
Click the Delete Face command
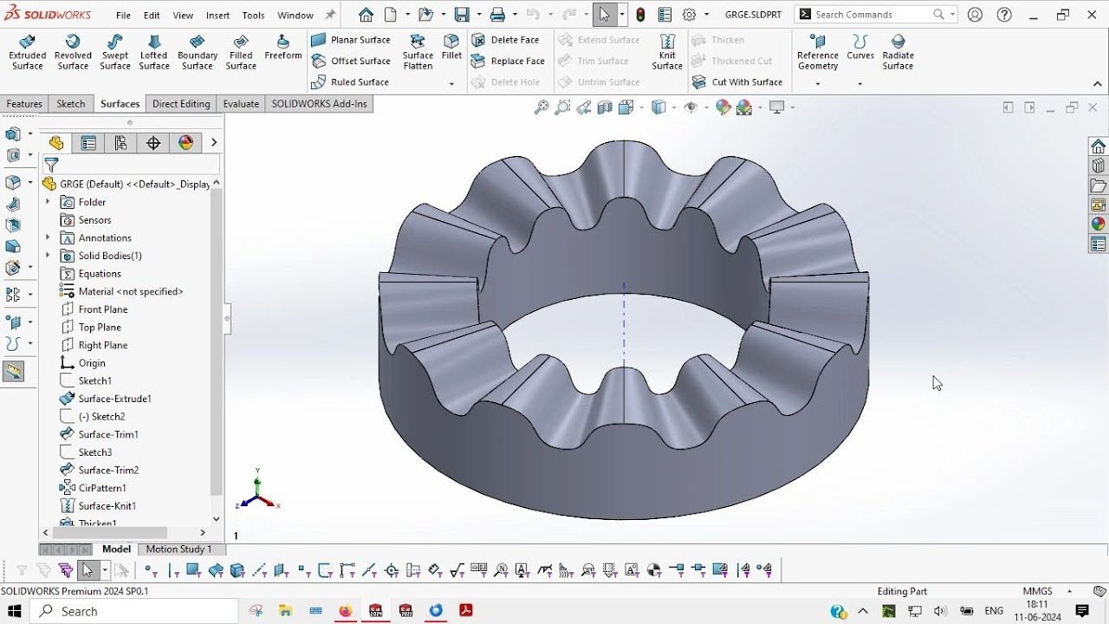tap(505, 40)
